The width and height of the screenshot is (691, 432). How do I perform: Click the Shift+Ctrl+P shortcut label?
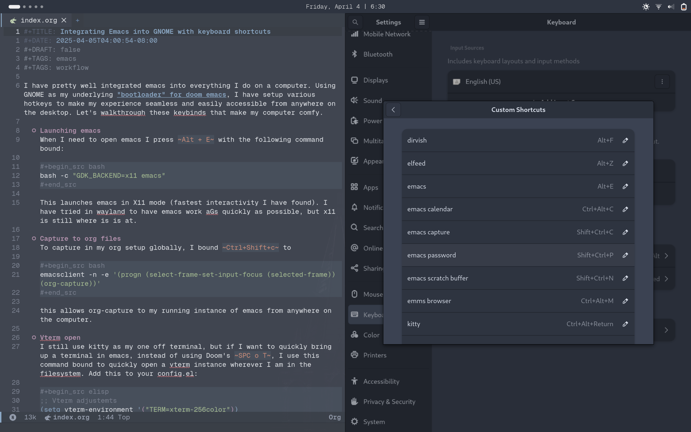tap(595, 255)
